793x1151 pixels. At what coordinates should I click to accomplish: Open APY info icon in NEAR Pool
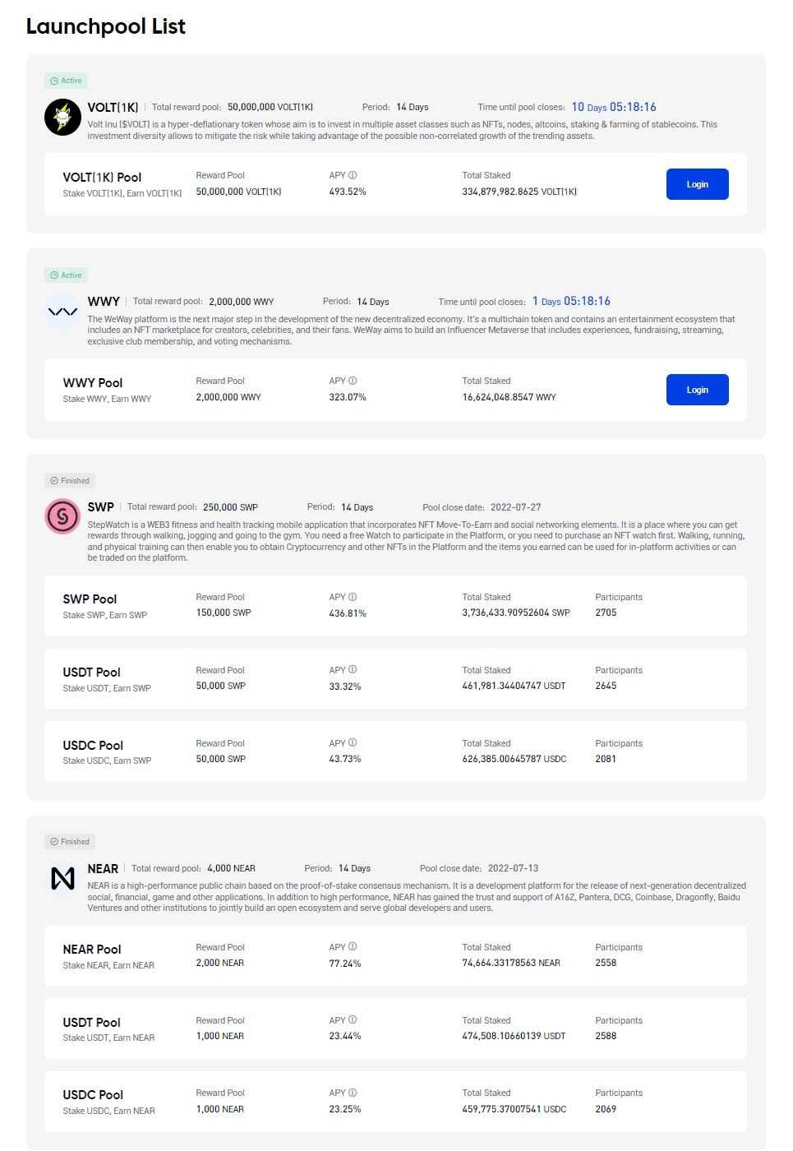coord(353,947)
